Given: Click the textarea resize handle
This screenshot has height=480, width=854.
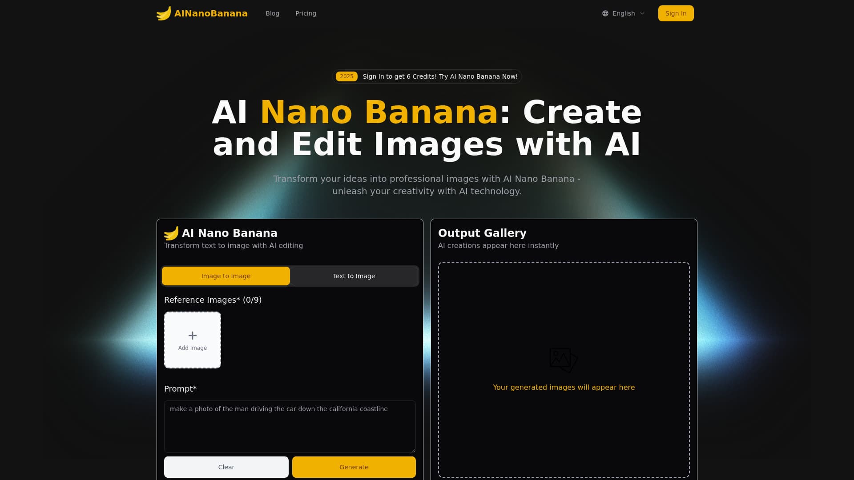Looking at the screenshot, I should click(x=412, y=450).
